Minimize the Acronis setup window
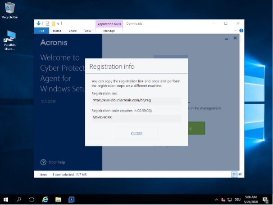Screen dimensions: 273x205 pyautogui.click(x=226, y=39)
